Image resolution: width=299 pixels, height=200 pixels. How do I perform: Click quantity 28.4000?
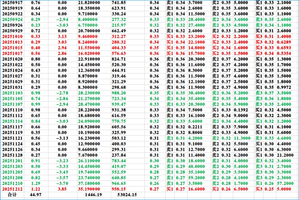point(196,19)
